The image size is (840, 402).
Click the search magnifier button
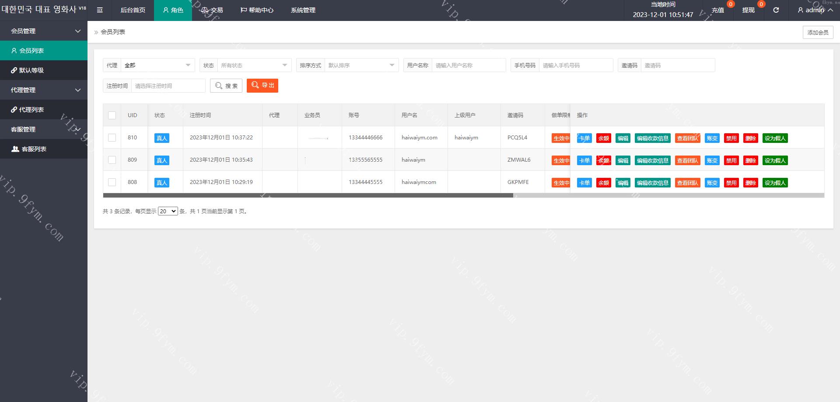click(x=226, y=86)
